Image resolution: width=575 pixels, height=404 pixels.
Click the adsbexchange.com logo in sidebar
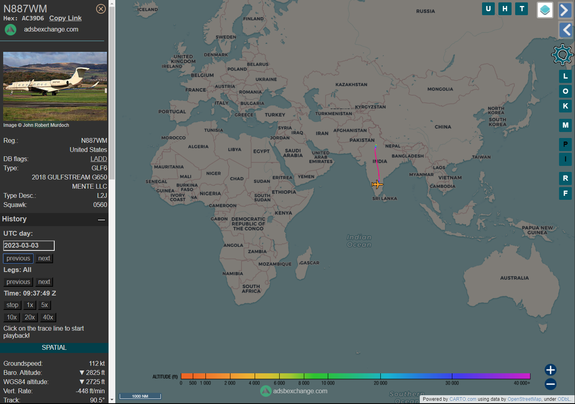[10, 30]
